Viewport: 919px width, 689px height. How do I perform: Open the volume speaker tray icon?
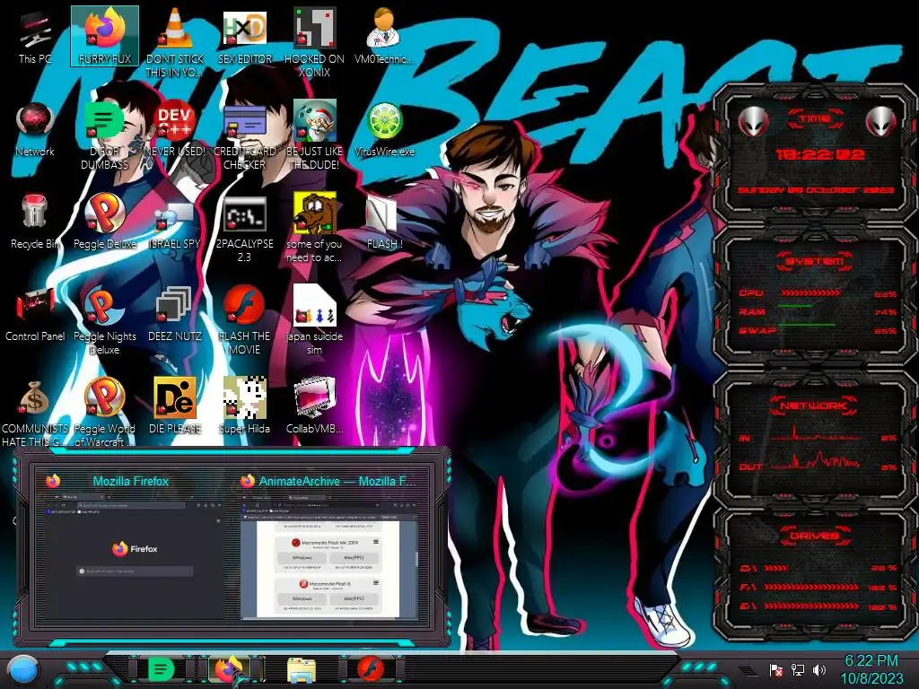[819, 669]
